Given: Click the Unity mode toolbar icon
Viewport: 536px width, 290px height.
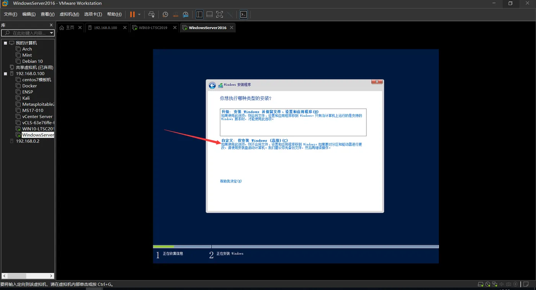Looking at the screenshot, I should pyautogui.click(x=229, y=15).
